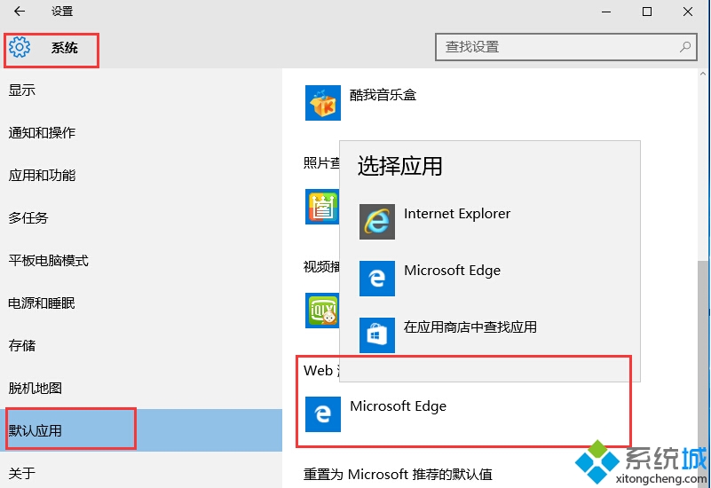Click the photo viewer app icon
The image size is (711, 488).
click(322, 207)
